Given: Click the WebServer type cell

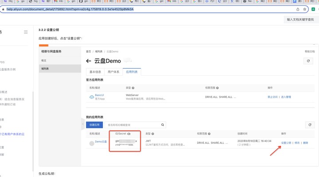Looking at the screenshot, I should [x=132, y=95].
